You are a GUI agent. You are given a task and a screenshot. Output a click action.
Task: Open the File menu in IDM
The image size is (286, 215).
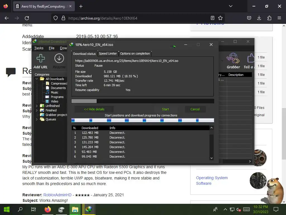(52, 48)
